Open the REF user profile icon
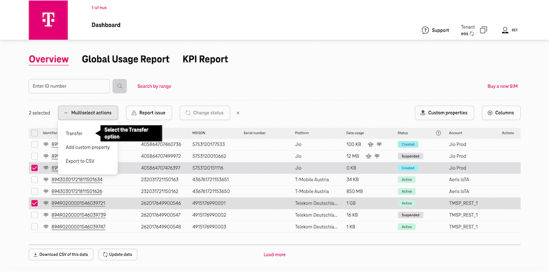The height and width of the screenshot is (272, 549). click(505, 31)
